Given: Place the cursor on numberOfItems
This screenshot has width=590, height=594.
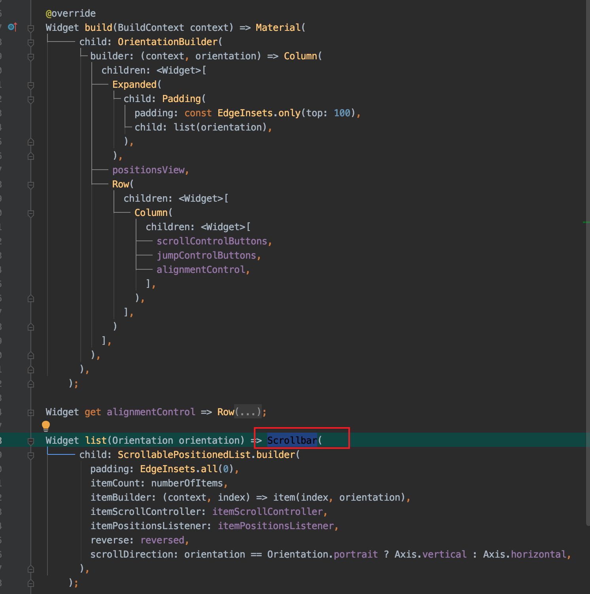Looking at the screenshot, I should (187, 483).
